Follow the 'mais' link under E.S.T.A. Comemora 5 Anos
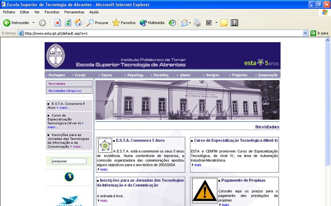Image resolution: width=331 pixels, height=206 pixels. (x=103, y=169)
